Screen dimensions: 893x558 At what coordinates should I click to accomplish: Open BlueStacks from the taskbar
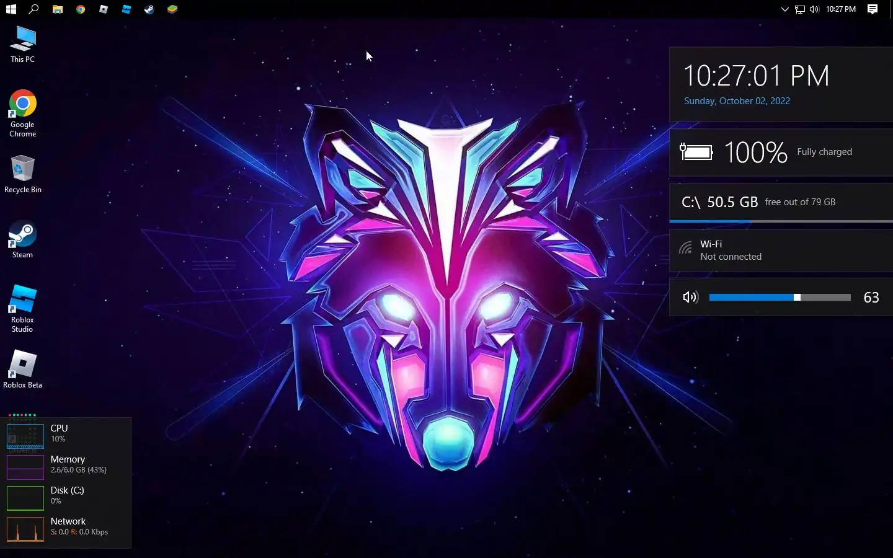pos(172,9)
